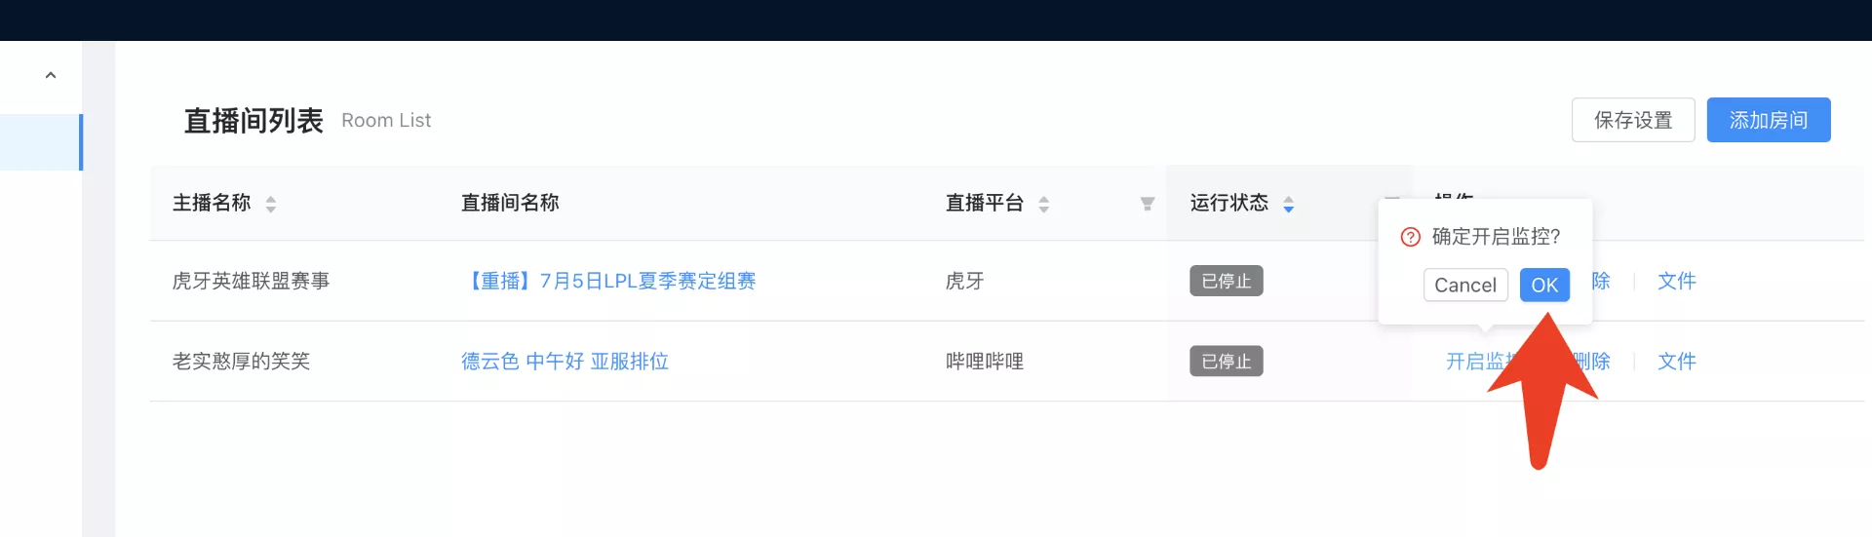Viewport: 1872px width, 537px height.
Task: Open 文件 for 老实憨厚的笑笑 row
Action: pos(1676,362)
